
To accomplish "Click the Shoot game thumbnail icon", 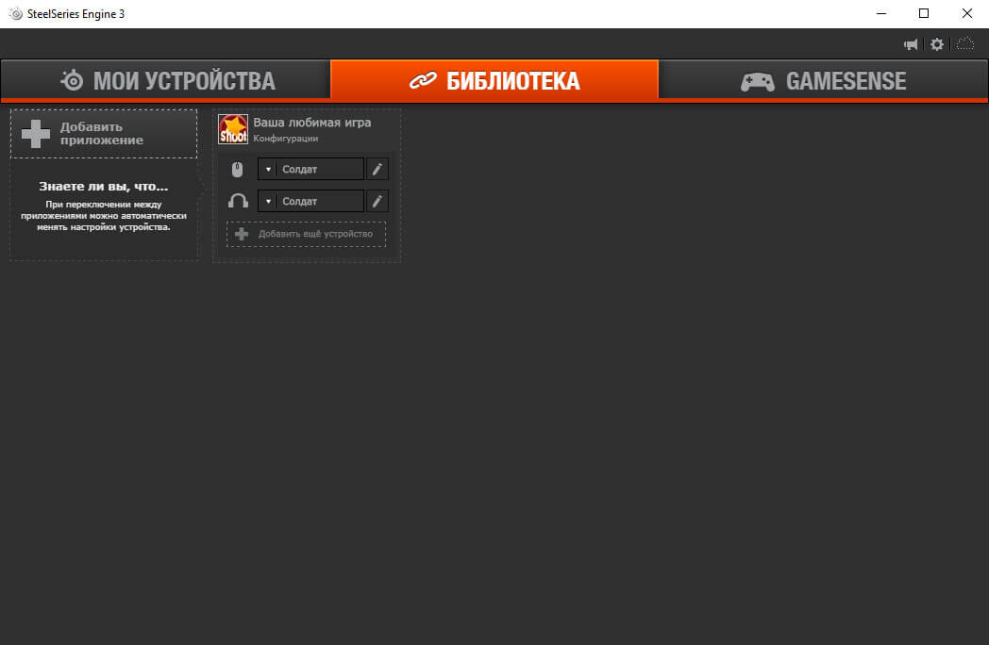I will click(x=233, y=129).
